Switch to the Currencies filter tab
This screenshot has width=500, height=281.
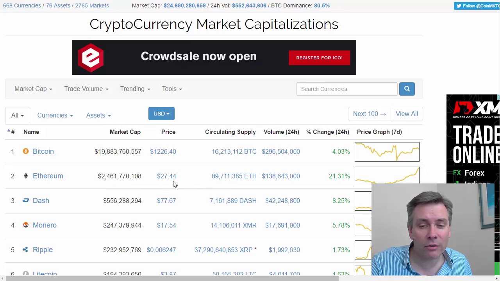pos(55,116)
